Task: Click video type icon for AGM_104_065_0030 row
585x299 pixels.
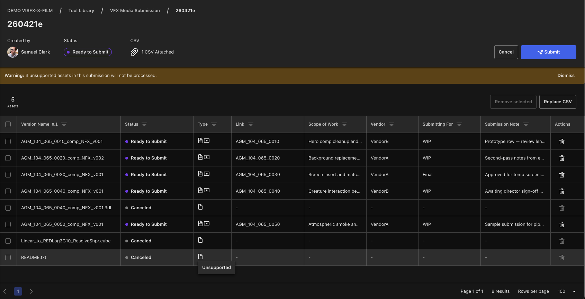Action: coord(207,174)
